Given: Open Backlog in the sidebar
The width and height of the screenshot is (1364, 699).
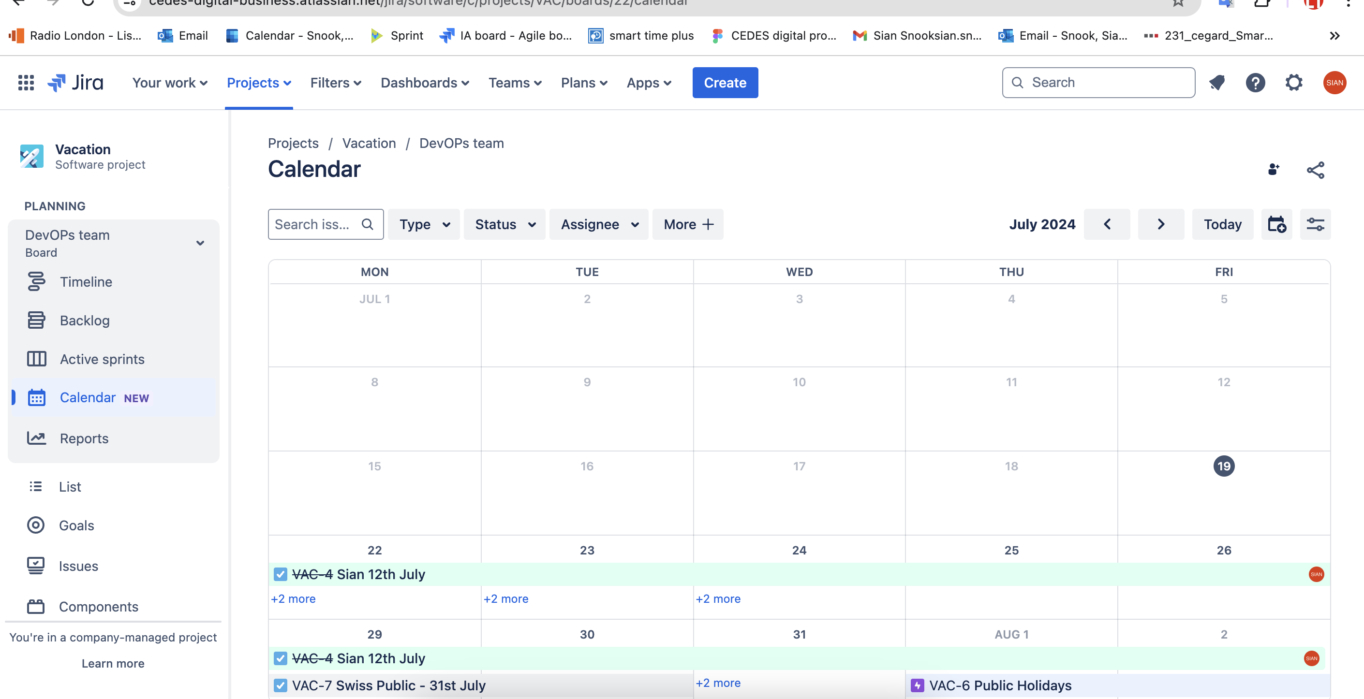Looking at the screenshot, I should click(x=113, y=320).
